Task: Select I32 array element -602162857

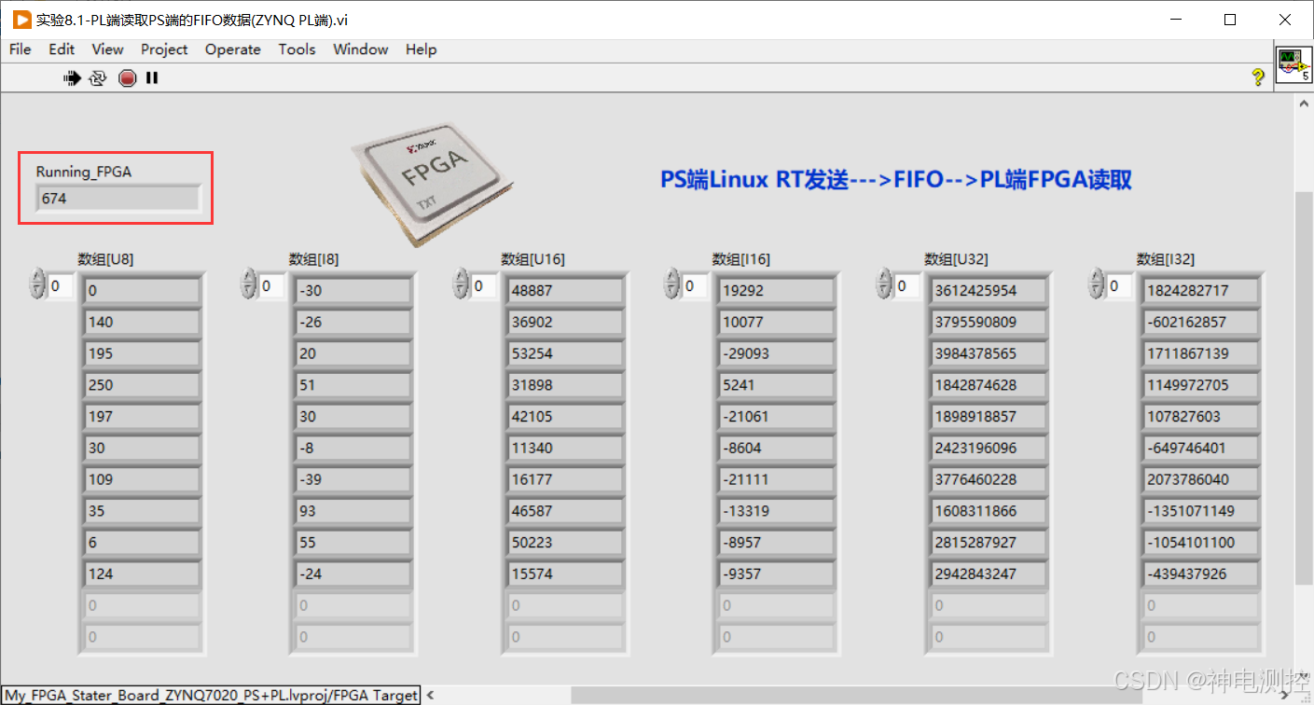Action: pyautogui.click(x=1201, y=322)
